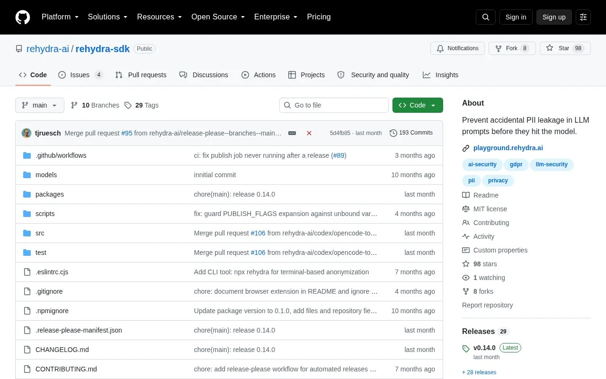Click the fork icon in the Fork button
Image resolution: width=606 pixels, height=379 pixels.
(x=499, y=48)
